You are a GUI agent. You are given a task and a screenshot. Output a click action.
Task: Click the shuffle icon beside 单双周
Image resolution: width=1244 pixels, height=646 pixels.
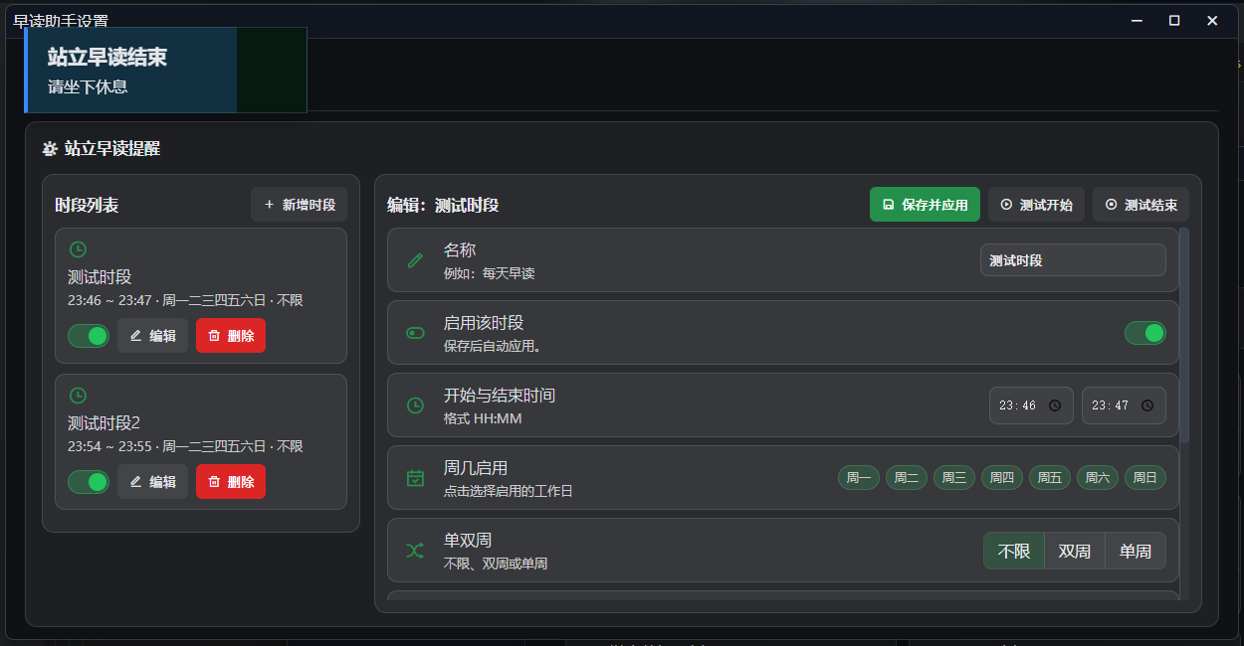coord(416,551)
